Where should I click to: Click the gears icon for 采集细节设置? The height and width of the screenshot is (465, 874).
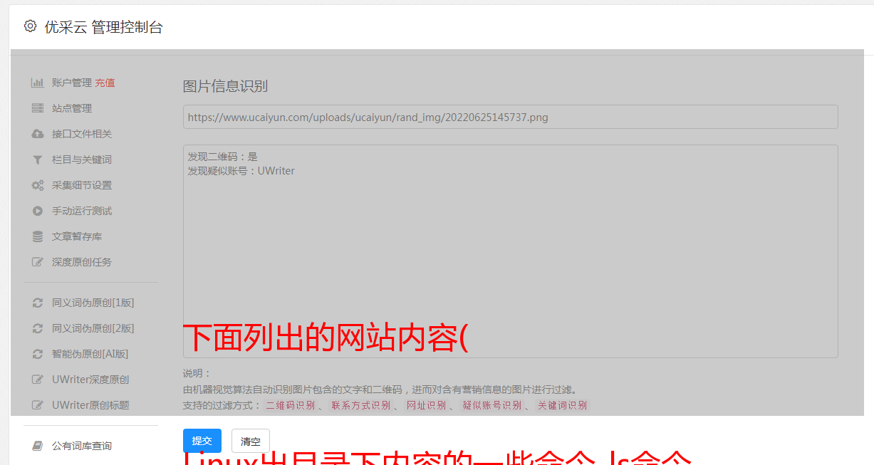[x=38, y=185]
